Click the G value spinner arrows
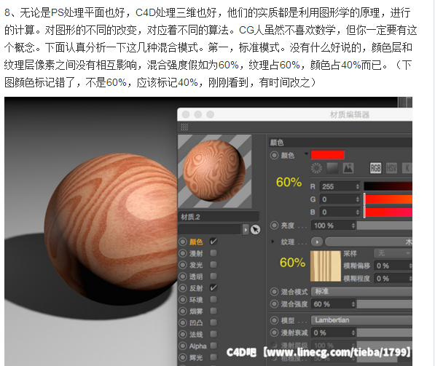435x366 pixels. pyautogui.click(x=357, y=199)
